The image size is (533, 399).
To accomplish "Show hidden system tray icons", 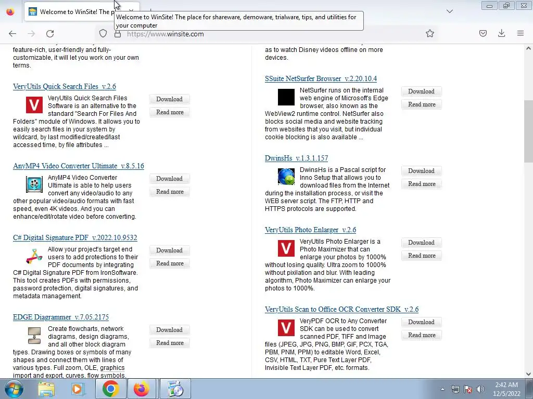I will (442, 389).
